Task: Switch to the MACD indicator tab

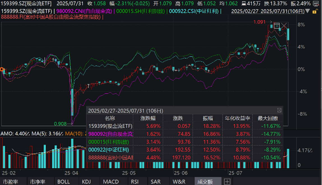Action: [111, 182]
